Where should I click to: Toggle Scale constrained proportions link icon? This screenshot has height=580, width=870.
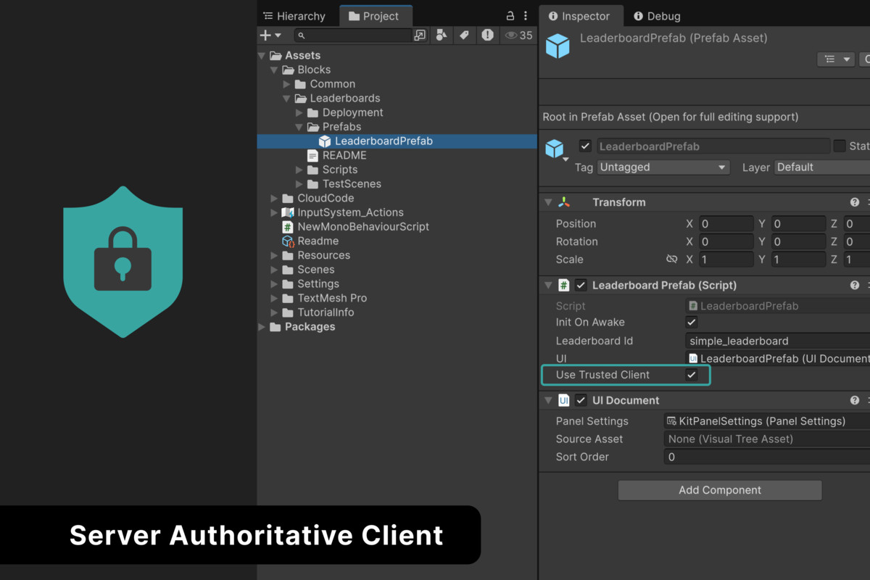(x=671, y=260)
